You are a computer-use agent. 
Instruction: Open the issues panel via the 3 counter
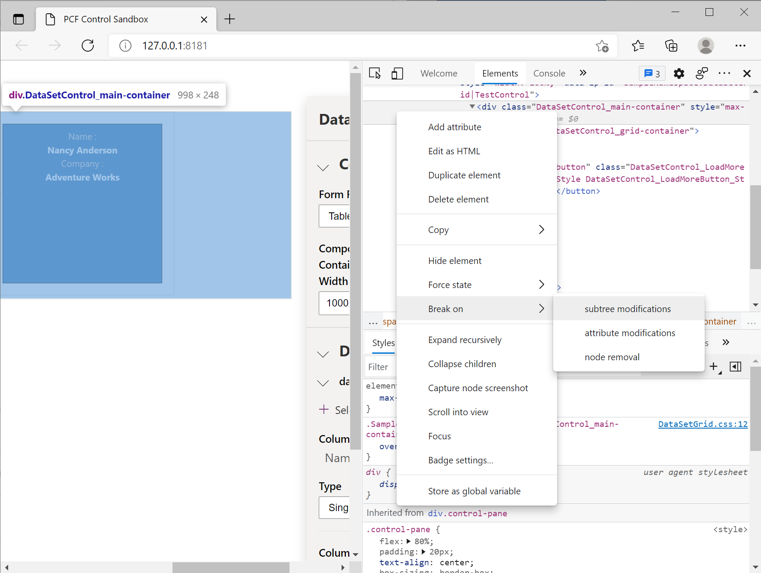point(652,73)
